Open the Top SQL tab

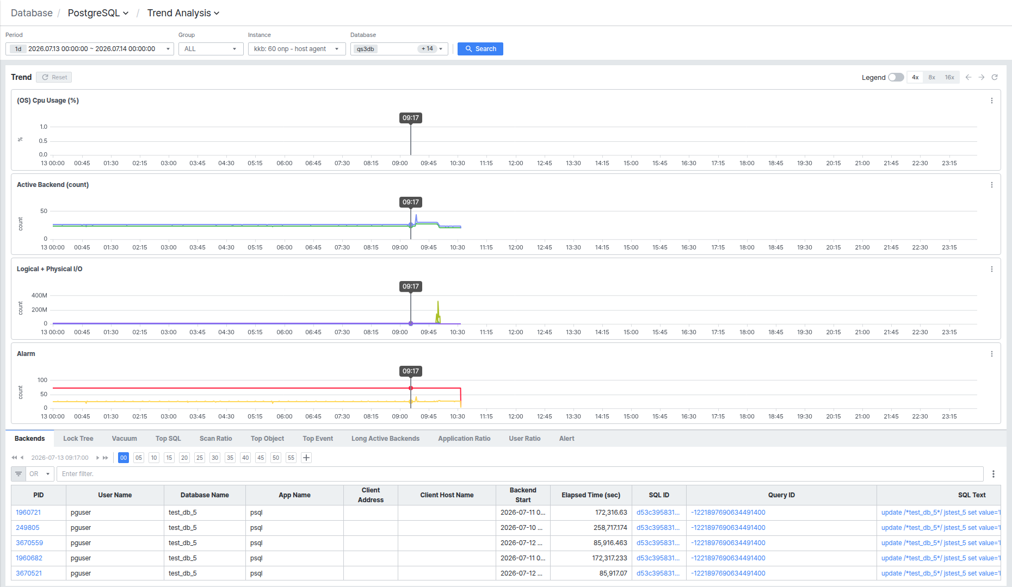168,439
